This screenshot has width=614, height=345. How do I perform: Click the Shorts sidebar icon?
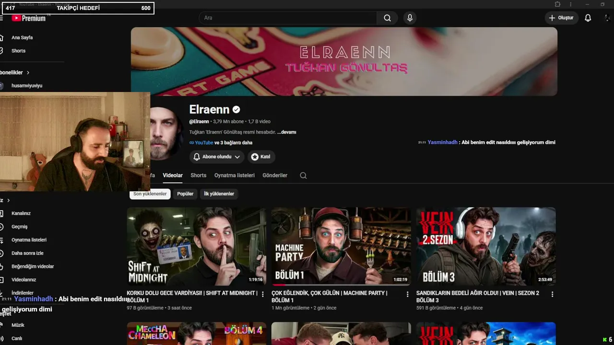(x=1, y=51)
